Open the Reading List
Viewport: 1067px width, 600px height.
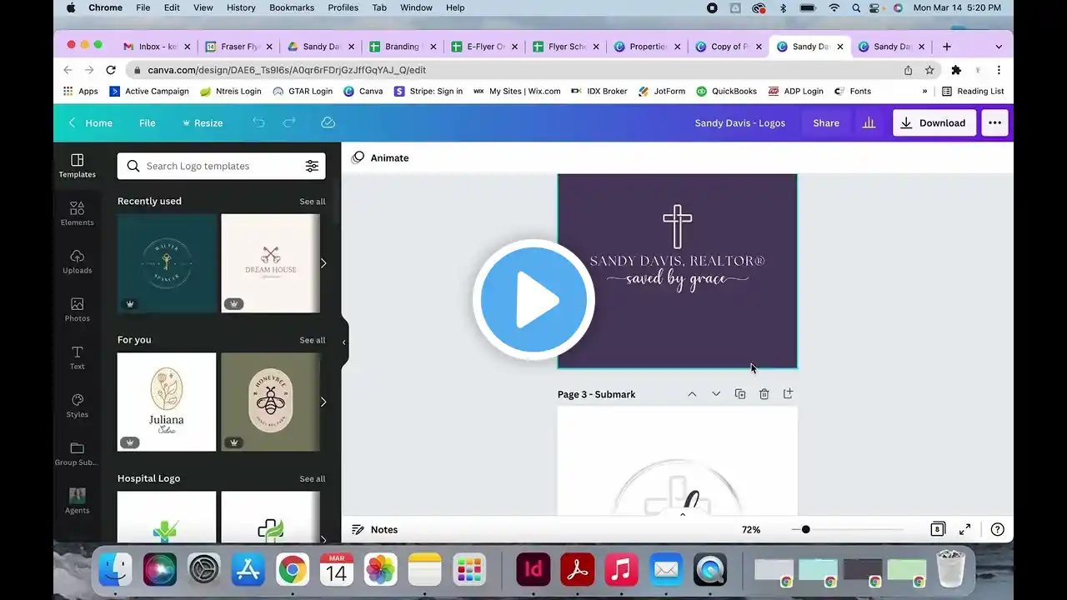973,91
